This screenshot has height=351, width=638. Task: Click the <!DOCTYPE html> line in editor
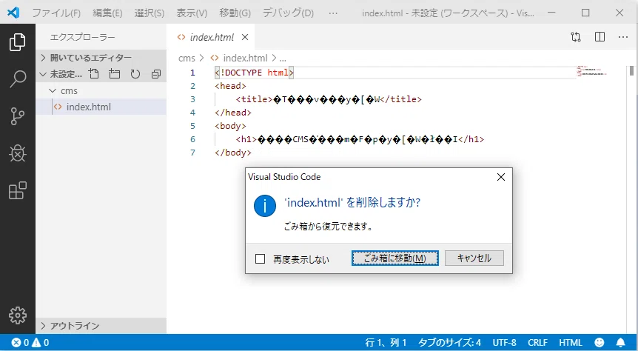click(x=255, y=73)
